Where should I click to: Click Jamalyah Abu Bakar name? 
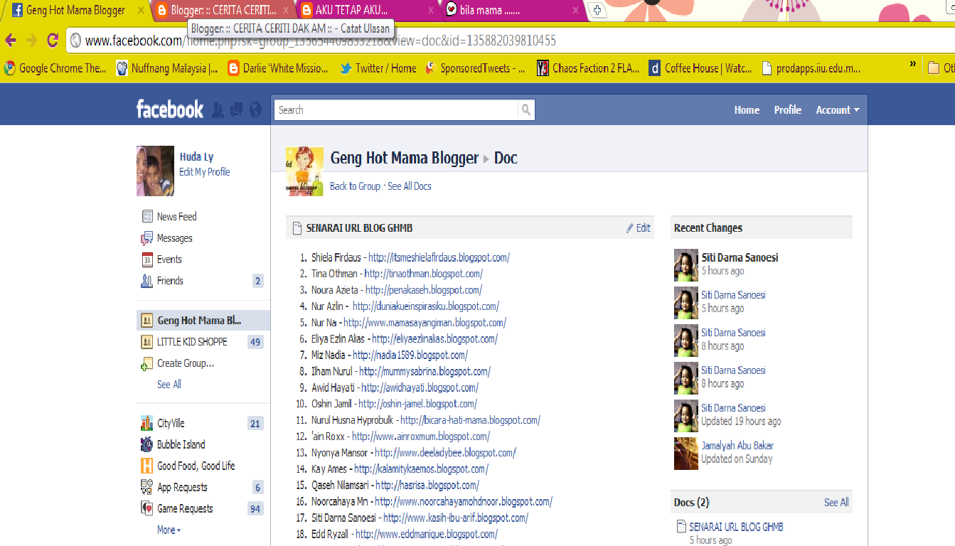pyautogui.click(x=737, y=446)
